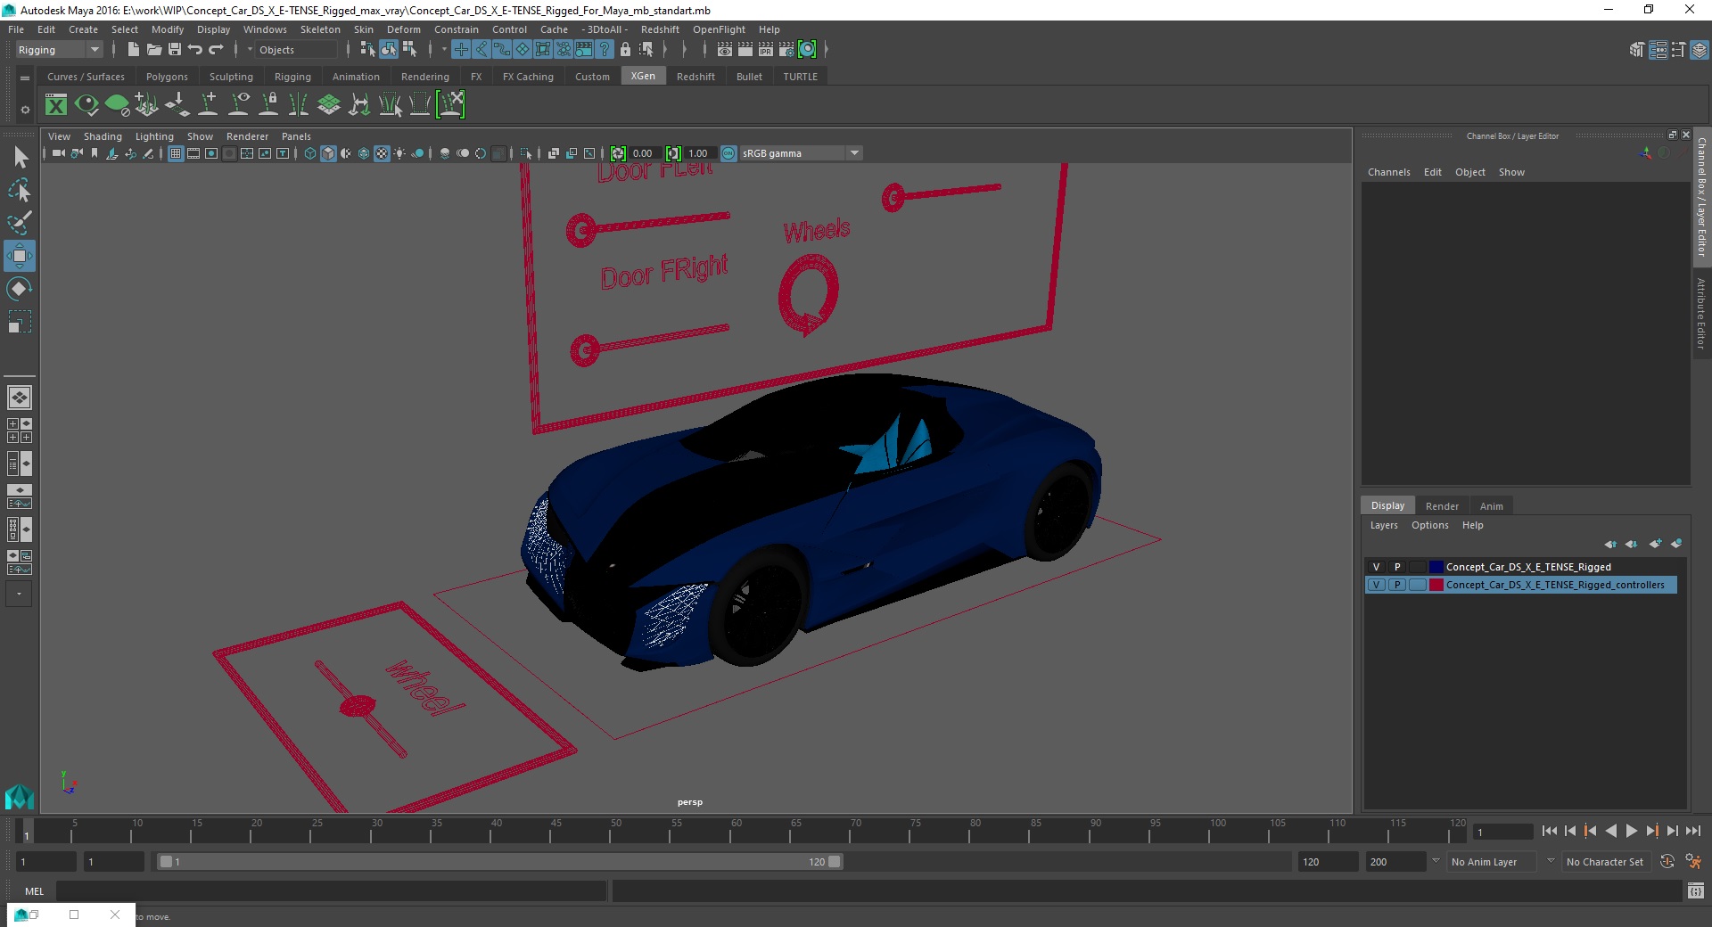The image size is (1712, 927).
Task: Click the range slider end handle at 120
Action: tap(835, 862)
